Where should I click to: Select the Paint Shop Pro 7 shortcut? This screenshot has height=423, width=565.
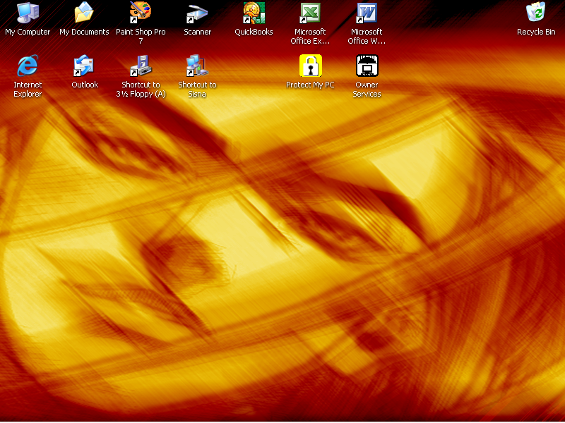pyautogui.click(x=141, y=13)
